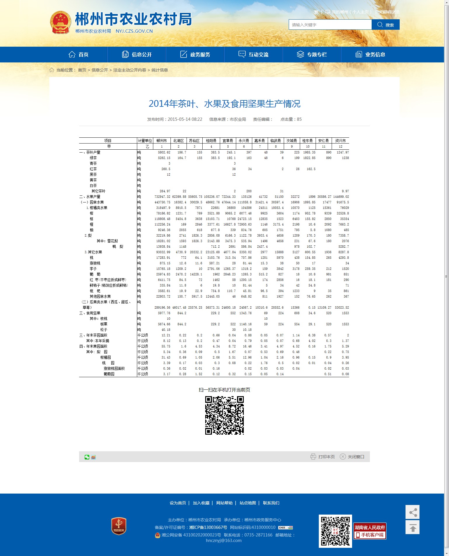
Task: Go to 统计信息 in breadcrumb
Action: [160, 70]
